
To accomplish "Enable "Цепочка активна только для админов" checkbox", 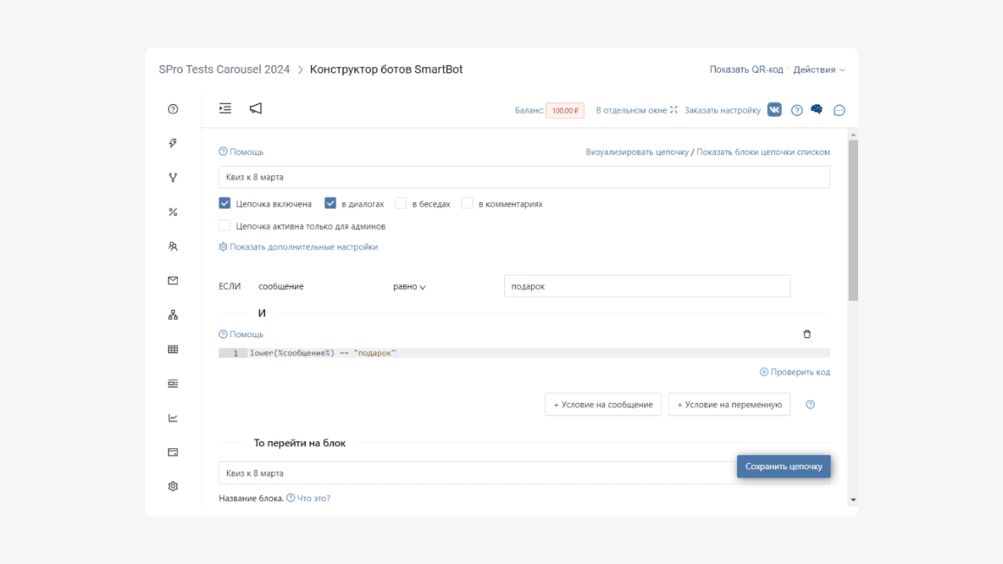I will tap(224, 226).
